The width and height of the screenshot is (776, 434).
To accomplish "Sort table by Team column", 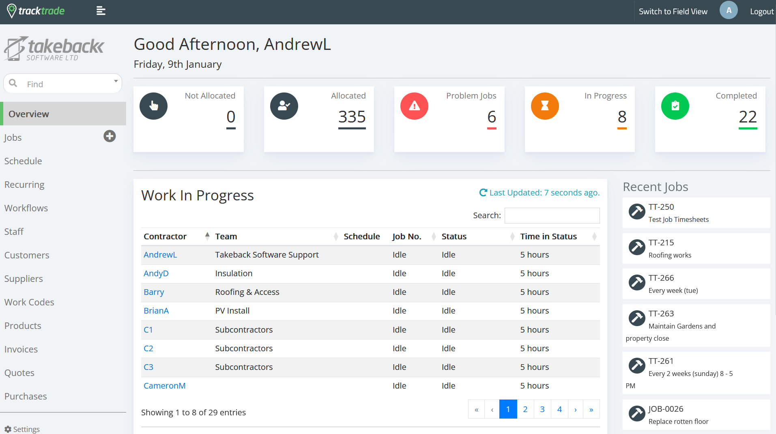I will [276, 236].
